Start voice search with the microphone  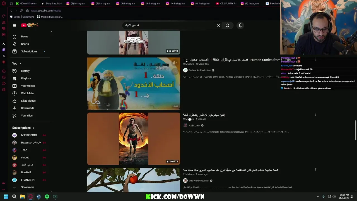click(240, 25)
